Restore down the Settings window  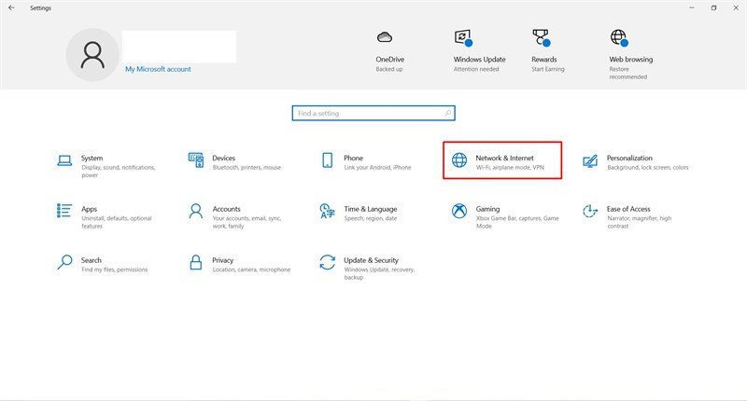point(713,7)
